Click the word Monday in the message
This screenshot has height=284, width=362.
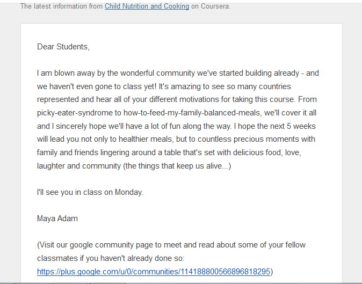129,192
